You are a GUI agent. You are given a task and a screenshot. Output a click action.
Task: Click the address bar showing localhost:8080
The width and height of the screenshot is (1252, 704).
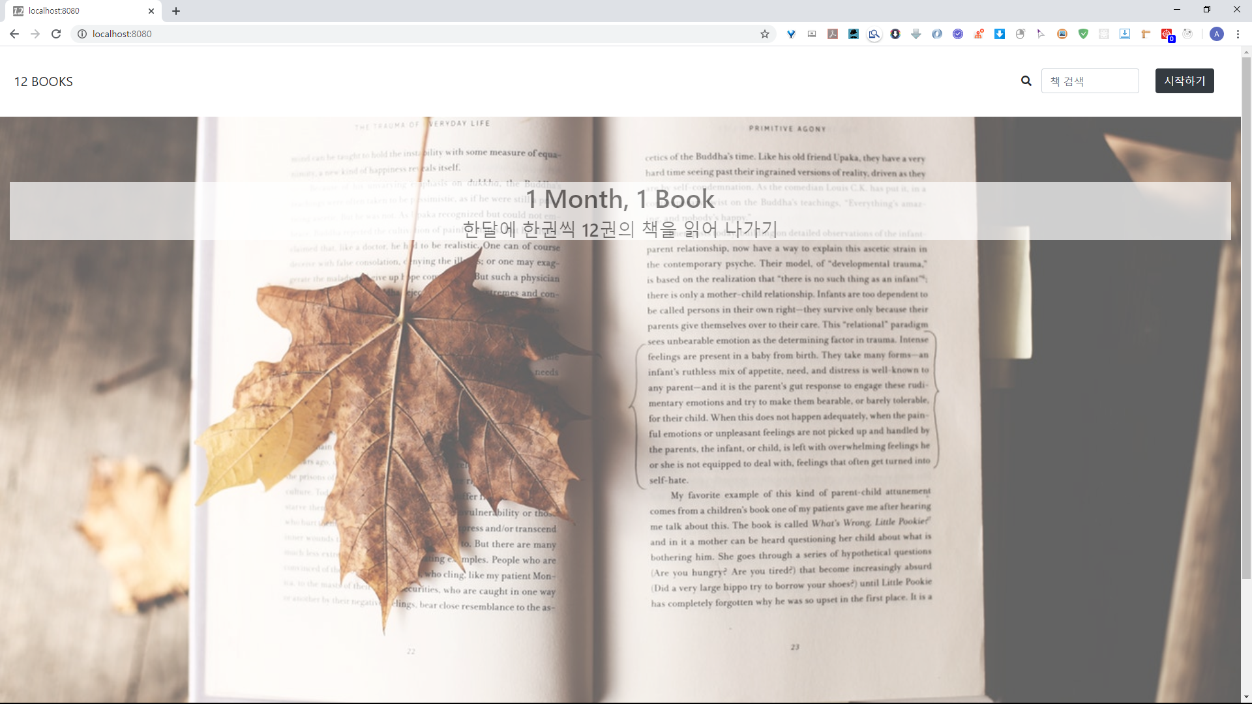coord(391,34)
